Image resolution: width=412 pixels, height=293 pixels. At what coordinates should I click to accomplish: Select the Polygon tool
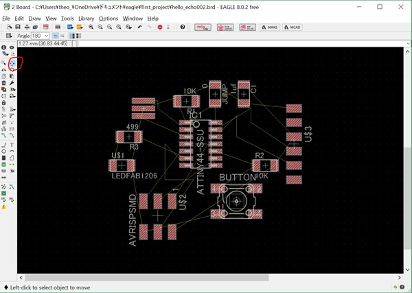[12, 158]
